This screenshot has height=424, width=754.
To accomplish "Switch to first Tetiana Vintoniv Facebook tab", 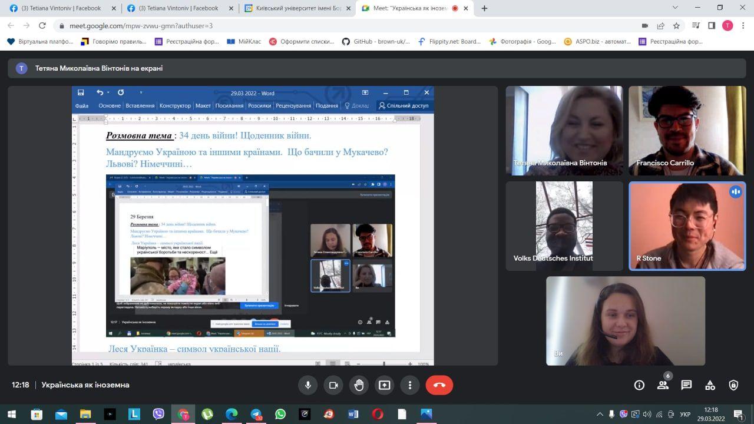I will tap(59, 8).
